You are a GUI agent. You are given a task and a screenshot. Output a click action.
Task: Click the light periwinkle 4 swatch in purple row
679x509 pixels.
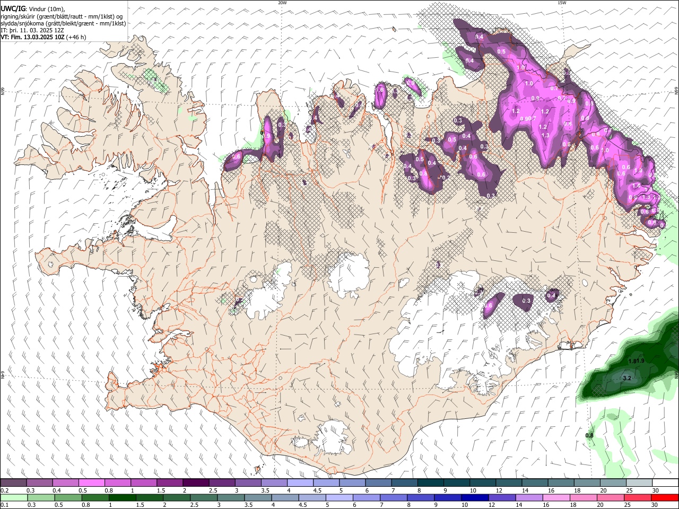301,482
